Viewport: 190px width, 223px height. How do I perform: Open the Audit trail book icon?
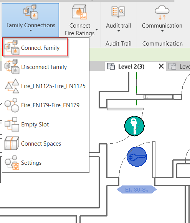point(118,11)
